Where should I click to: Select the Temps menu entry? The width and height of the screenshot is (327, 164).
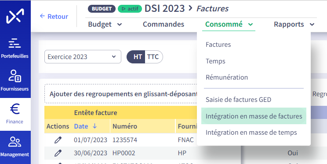point(215,61)
